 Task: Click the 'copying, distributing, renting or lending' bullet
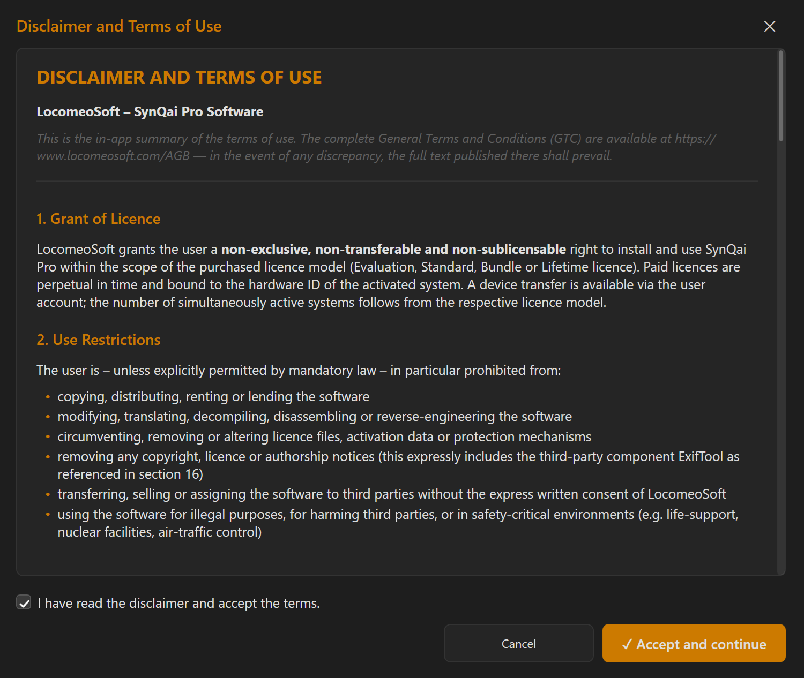[213, 396]
